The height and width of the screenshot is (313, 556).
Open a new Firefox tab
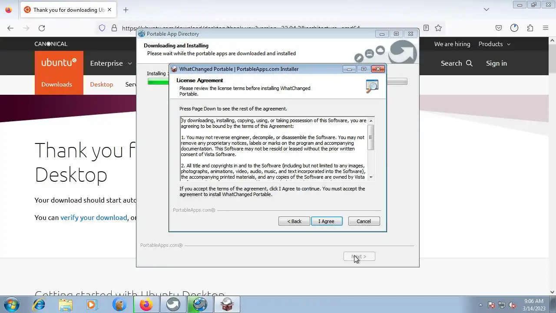click(x=126, y=10)
